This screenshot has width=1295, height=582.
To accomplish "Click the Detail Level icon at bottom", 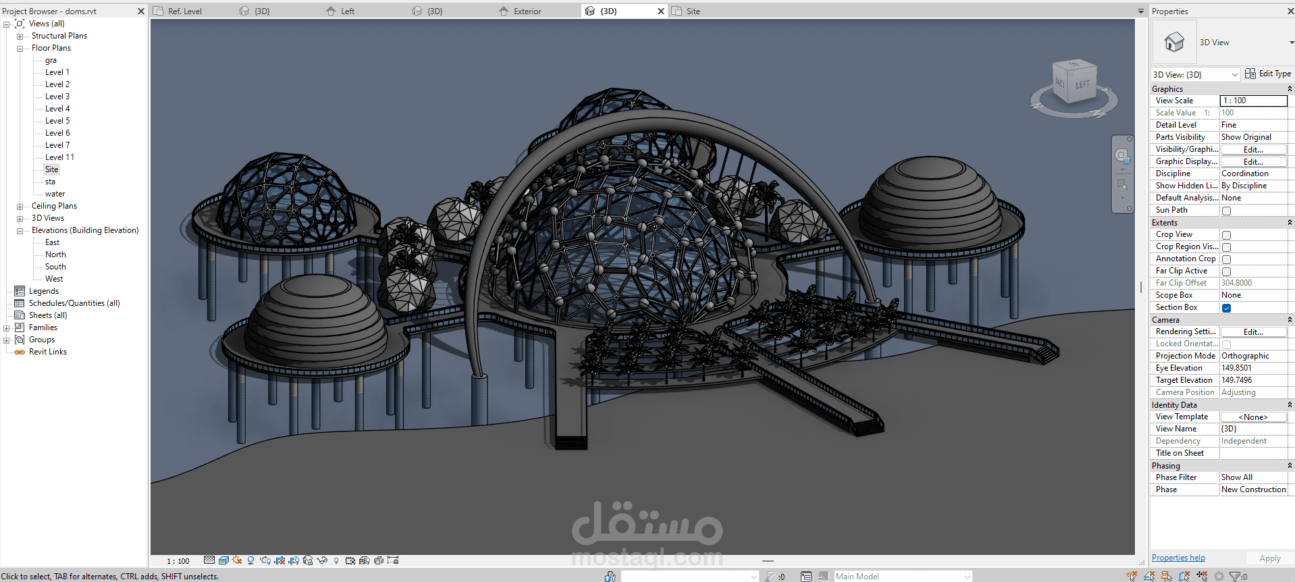I will [209, 560].
